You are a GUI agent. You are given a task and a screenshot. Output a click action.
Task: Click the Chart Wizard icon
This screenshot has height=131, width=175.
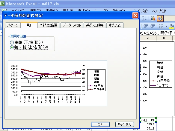coord(153,19)
